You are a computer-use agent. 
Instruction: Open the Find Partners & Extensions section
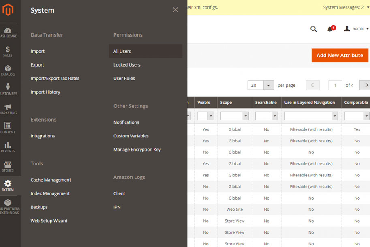9,206
